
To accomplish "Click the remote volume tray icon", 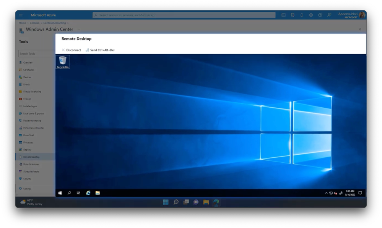I will point(335,193).
